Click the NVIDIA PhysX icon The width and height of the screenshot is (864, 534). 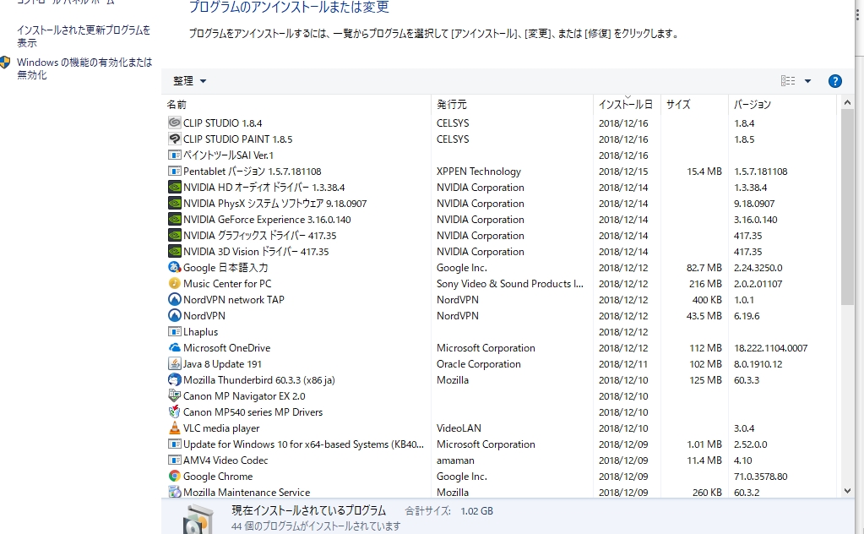pos(174,203)
